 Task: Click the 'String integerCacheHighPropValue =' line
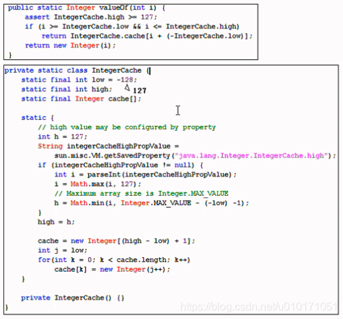coord(108,146)
